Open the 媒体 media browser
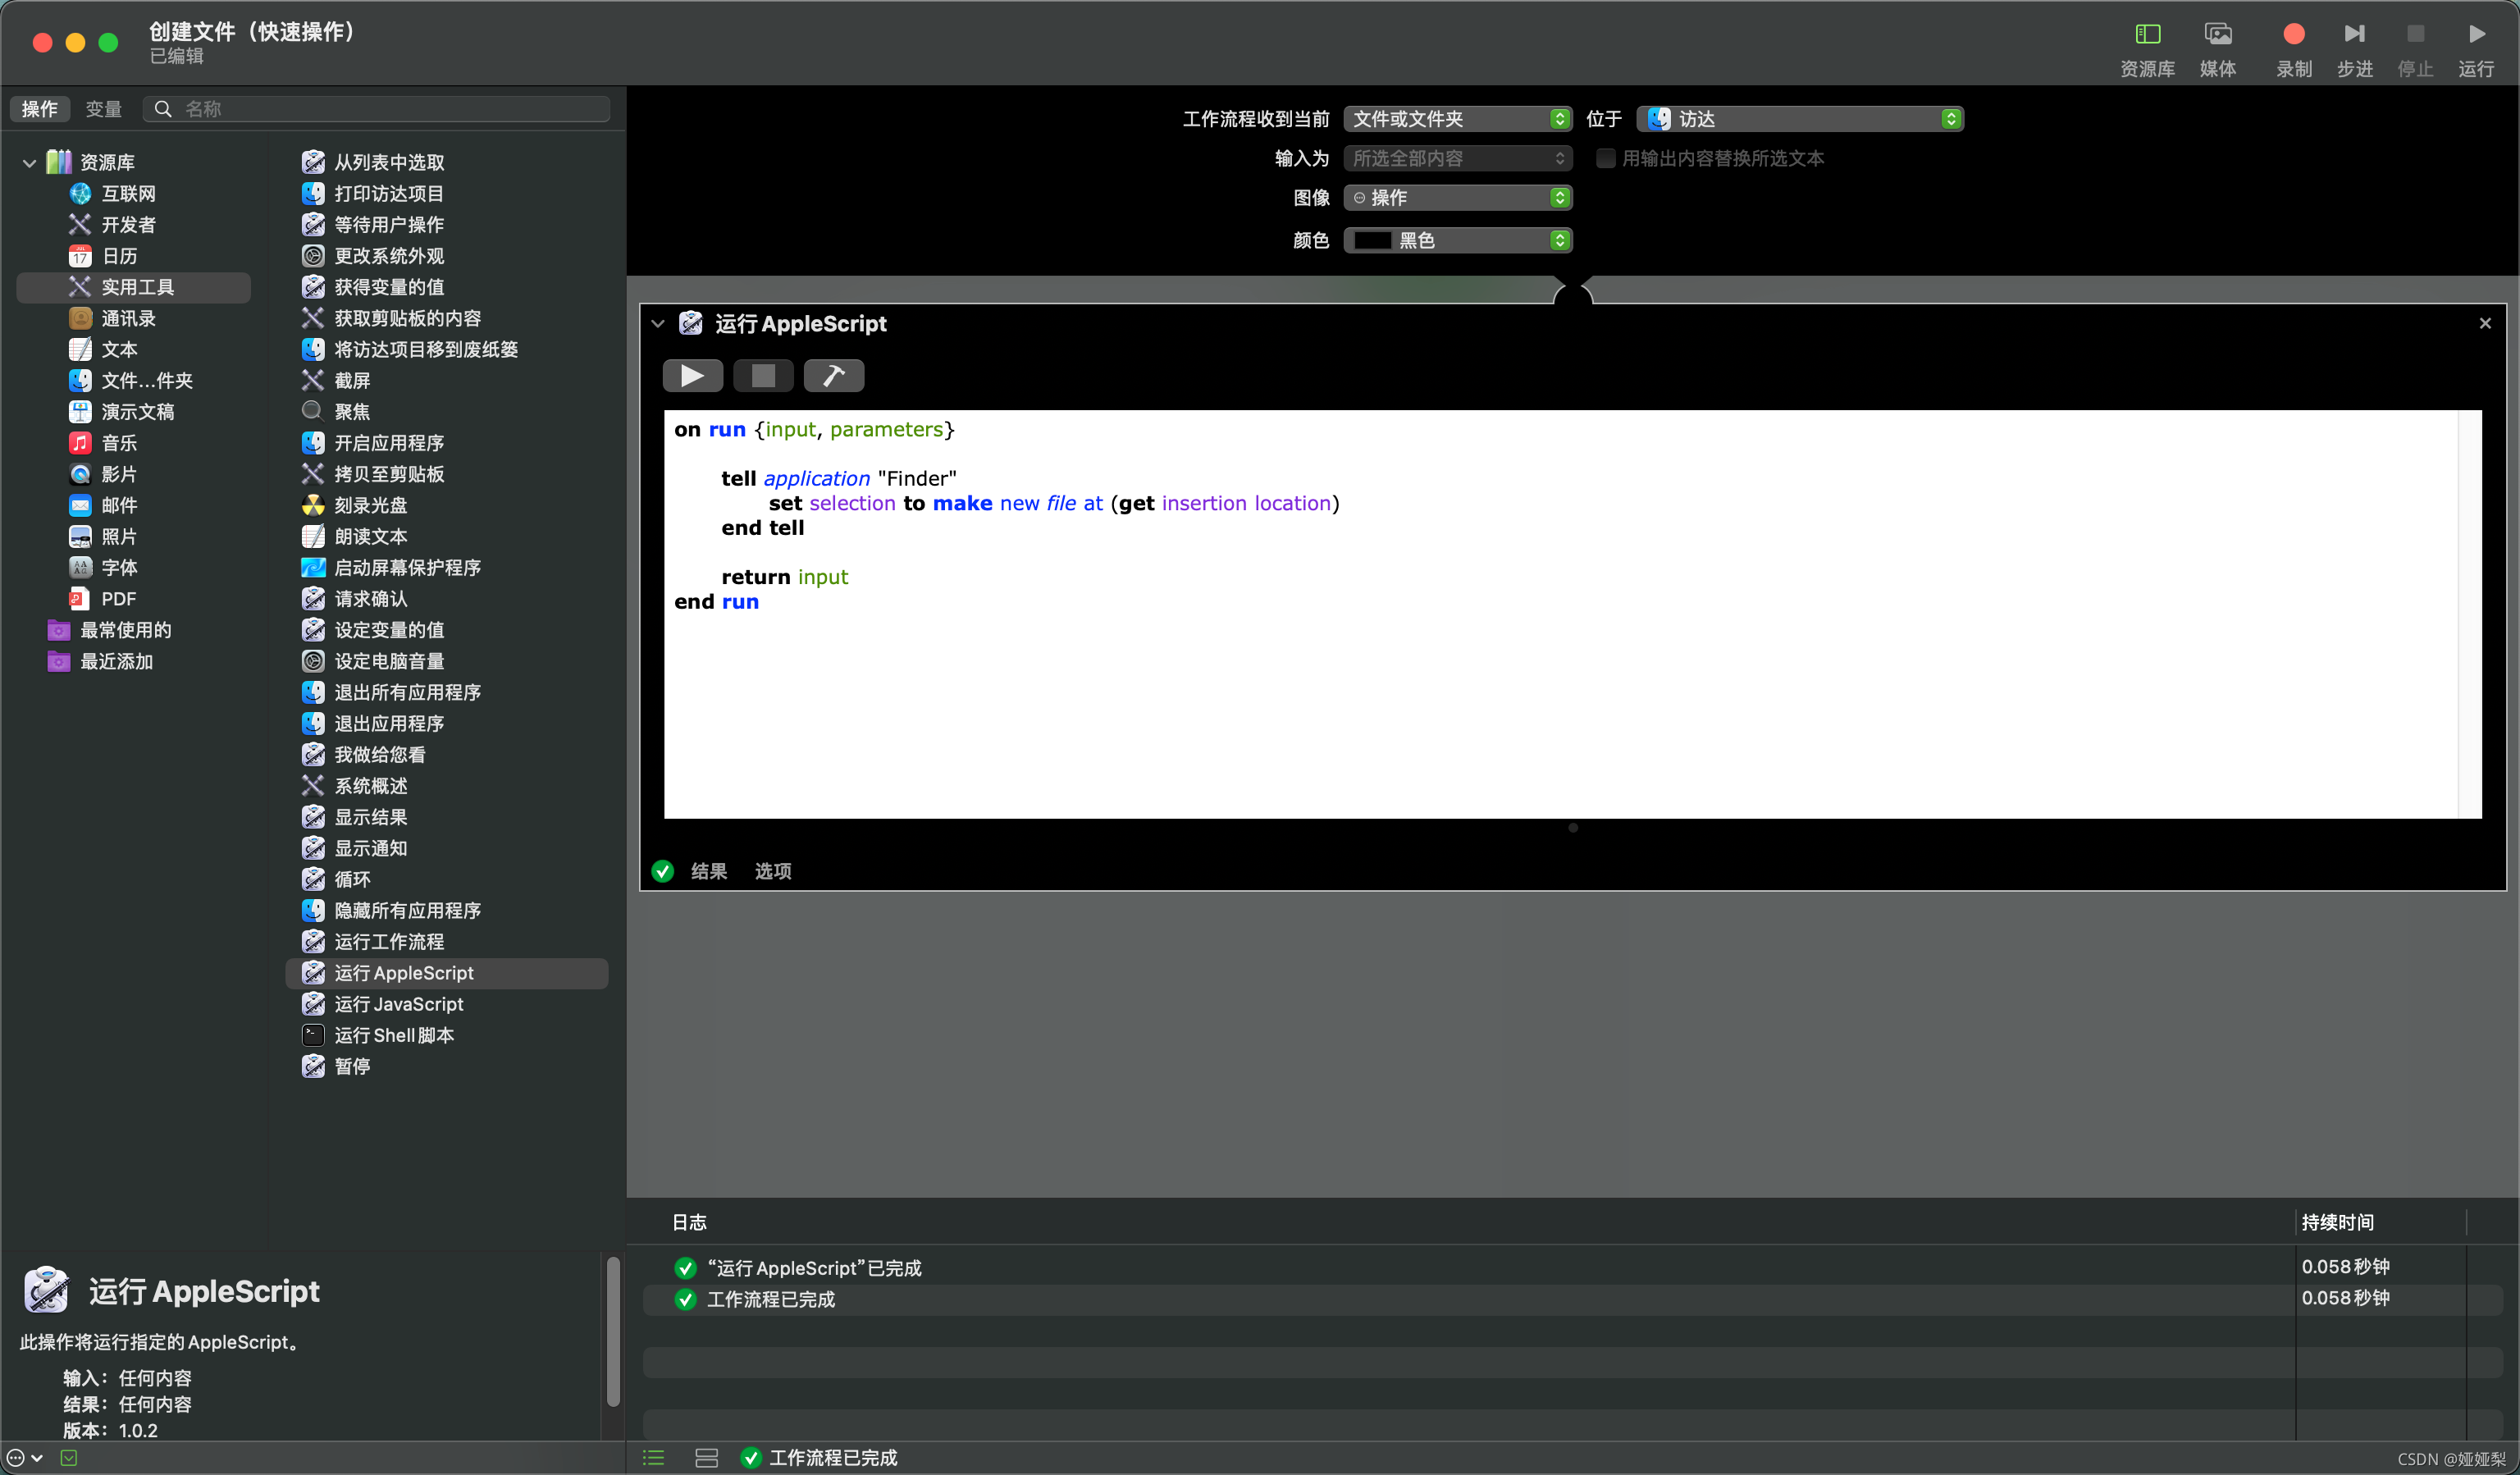 click(x=2217, y=35)
